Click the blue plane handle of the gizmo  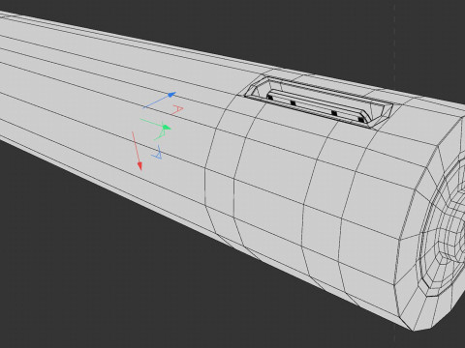157,152
